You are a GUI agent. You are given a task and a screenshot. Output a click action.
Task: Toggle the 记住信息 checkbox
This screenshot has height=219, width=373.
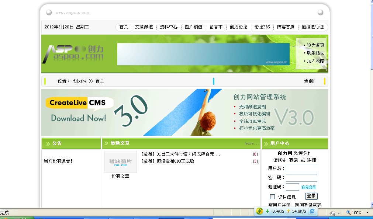[x=272, y=197]
